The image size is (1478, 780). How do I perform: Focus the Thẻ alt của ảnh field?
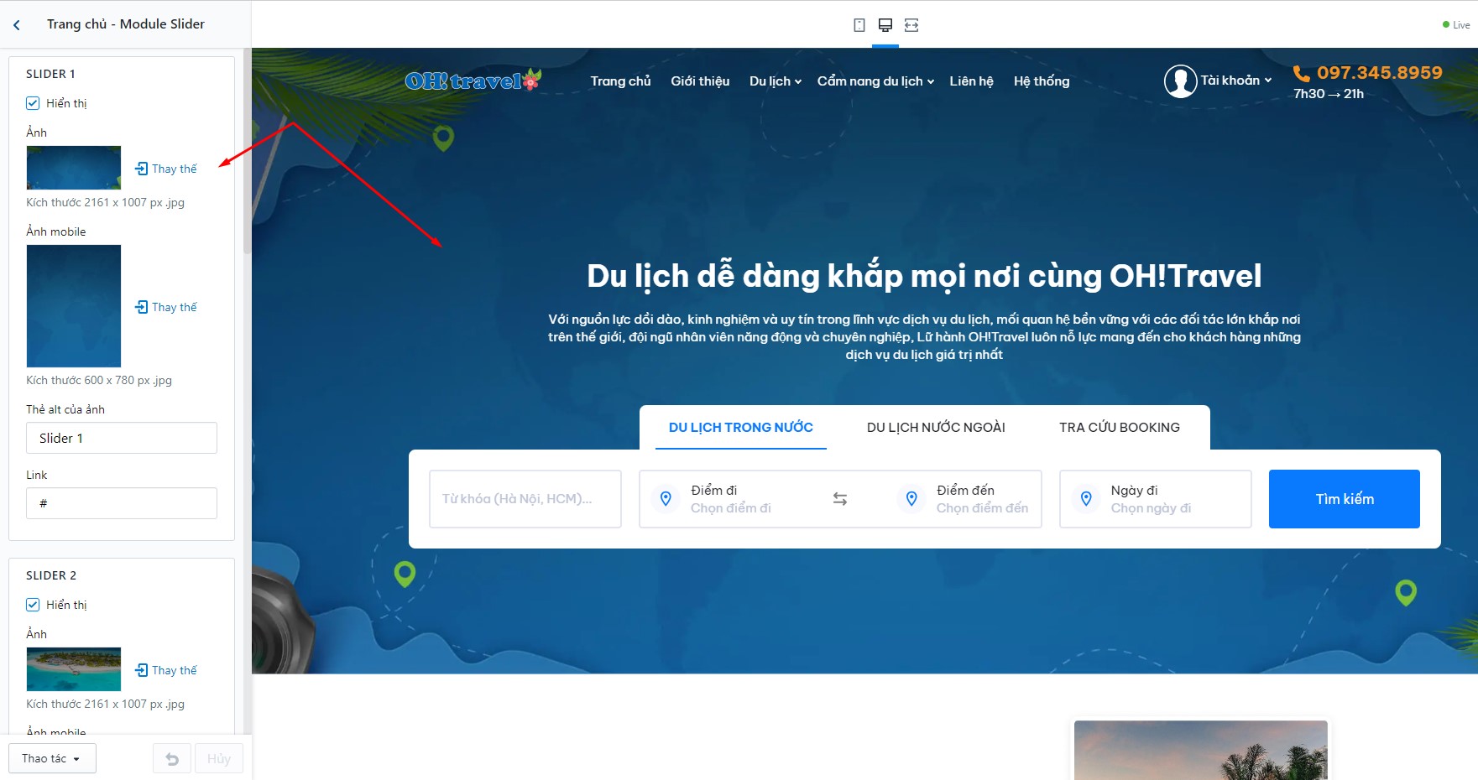tap(122, 438)
